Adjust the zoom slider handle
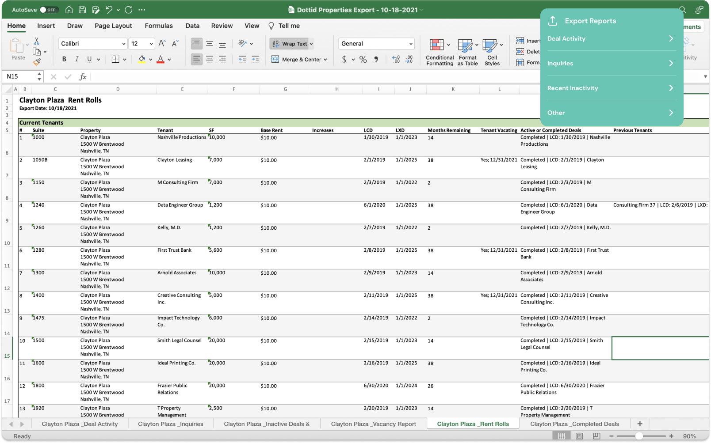 [639, 436]
